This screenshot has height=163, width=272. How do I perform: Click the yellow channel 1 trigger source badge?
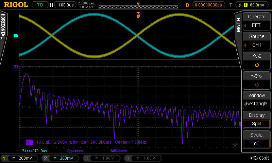[x=245, y=5]
